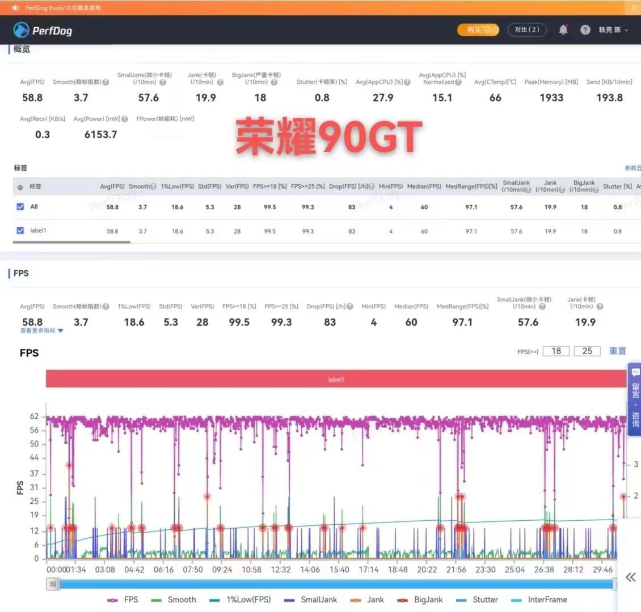The image size is (641, 612).
Task: Click help icon beside FPS section Jank(卡顿)
Action: [x=600, y=307]
